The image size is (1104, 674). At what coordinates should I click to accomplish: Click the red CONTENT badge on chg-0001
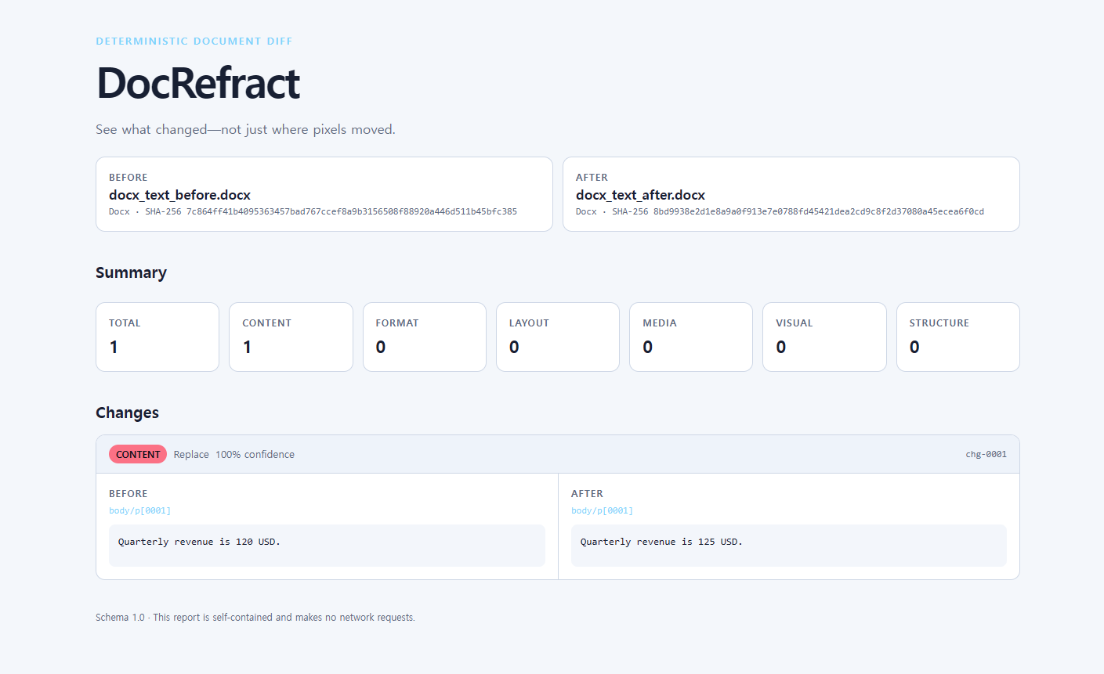pyautogui.click(x=138, y=454)
